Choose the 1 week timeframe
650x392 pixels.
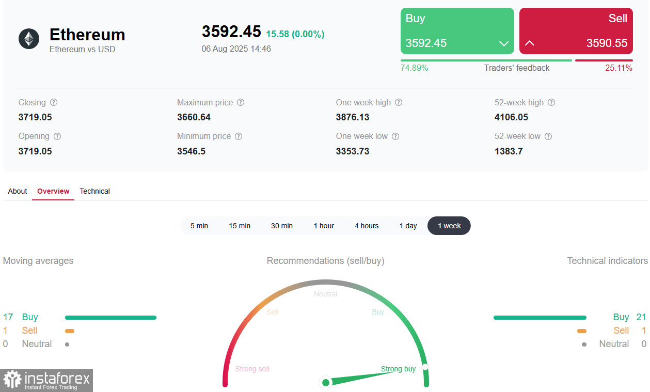(449, 226)
